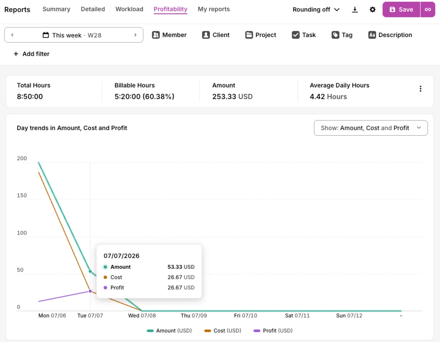Click the plus icon for adding filter
The width and height of the screenshot is (440, 342).
(16, 54)
